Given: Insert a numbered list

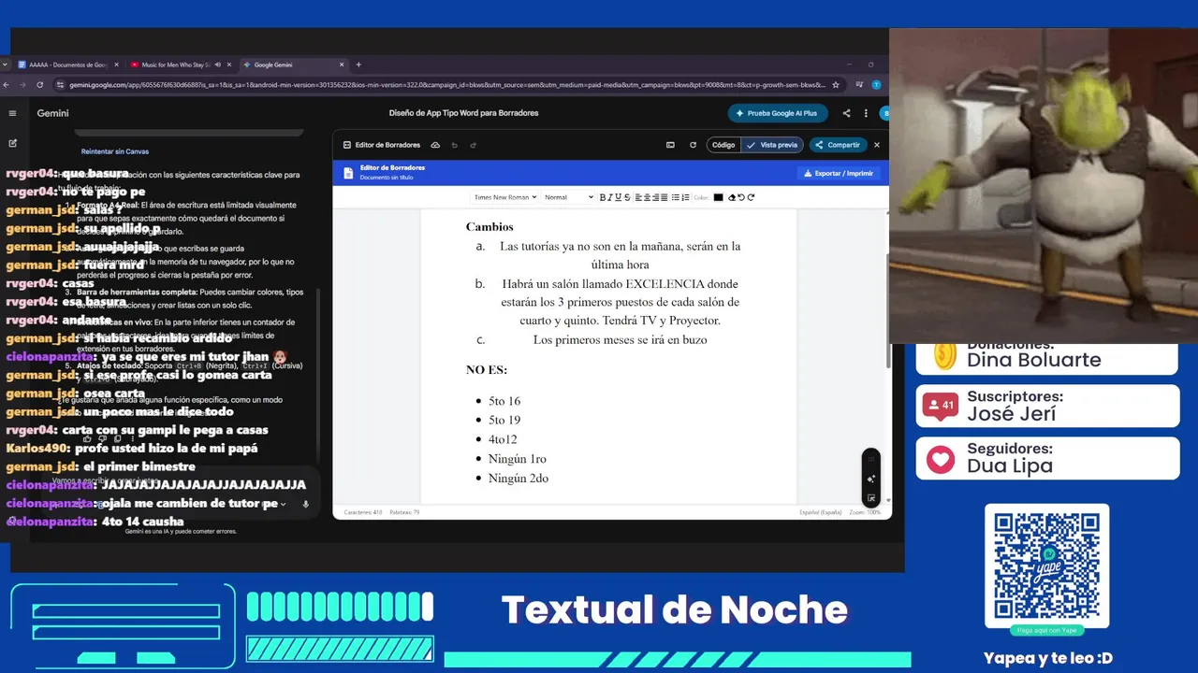Looking at the screenshot, I should tap(685, 197).
